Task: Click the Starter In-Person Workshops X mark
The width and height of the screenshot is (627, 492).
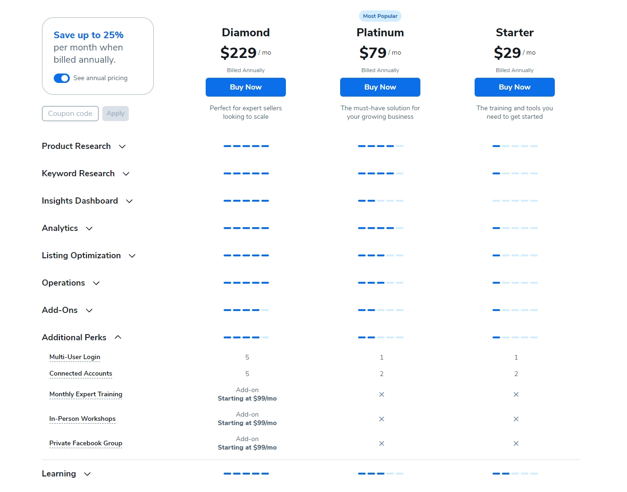Action: point(516,419)
